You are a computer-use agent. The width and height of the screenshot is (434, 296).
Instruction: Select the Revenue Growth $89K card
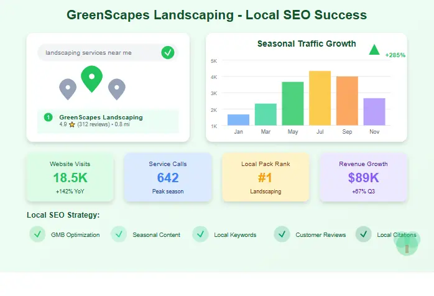(363, 177)
